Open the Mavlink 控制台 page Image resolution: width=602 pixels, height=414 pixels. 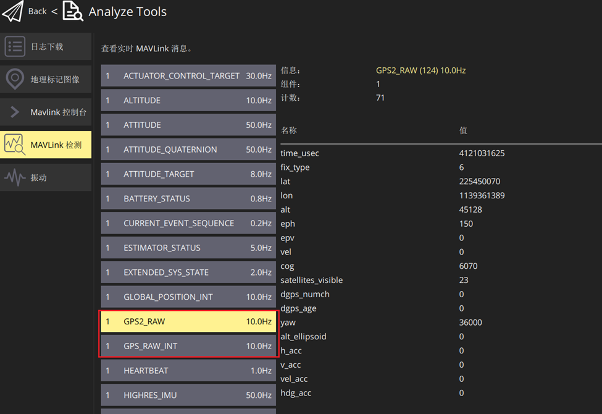pyautogui.click(x=58, y=112)
